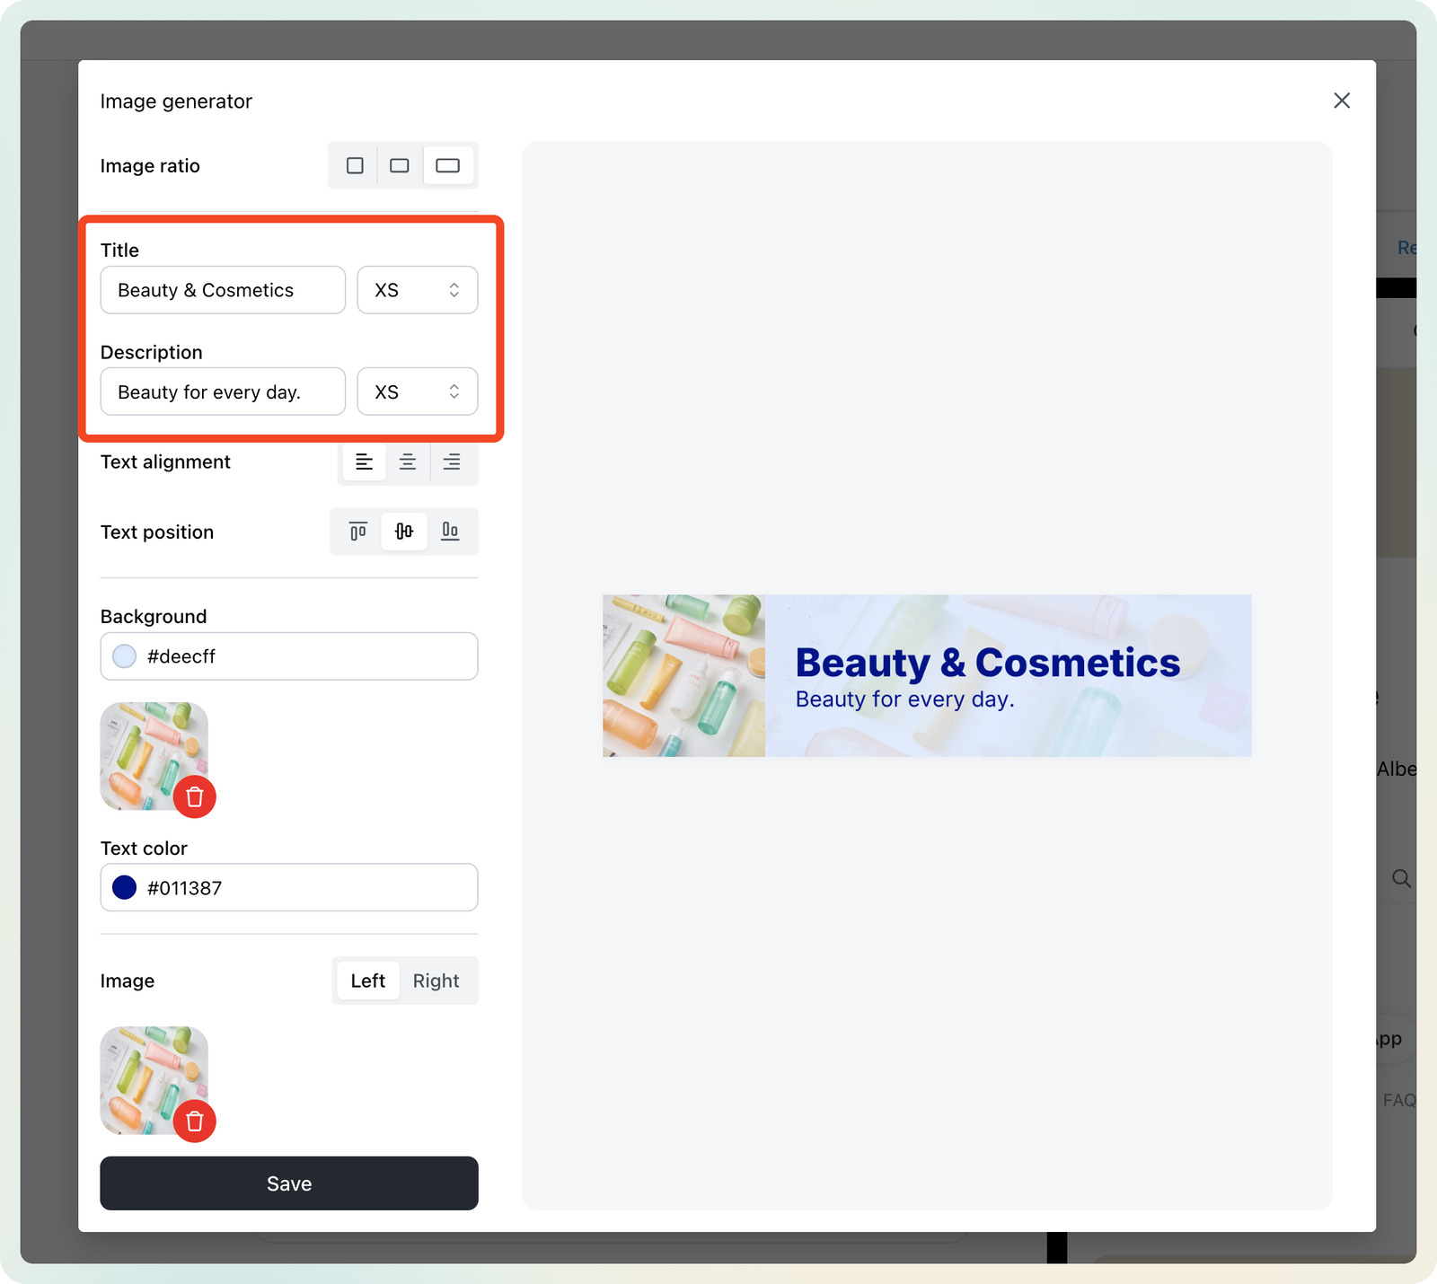Click the generated banner preview
Viewport: 1437px width, 1284px height.
tap(927, 675)
